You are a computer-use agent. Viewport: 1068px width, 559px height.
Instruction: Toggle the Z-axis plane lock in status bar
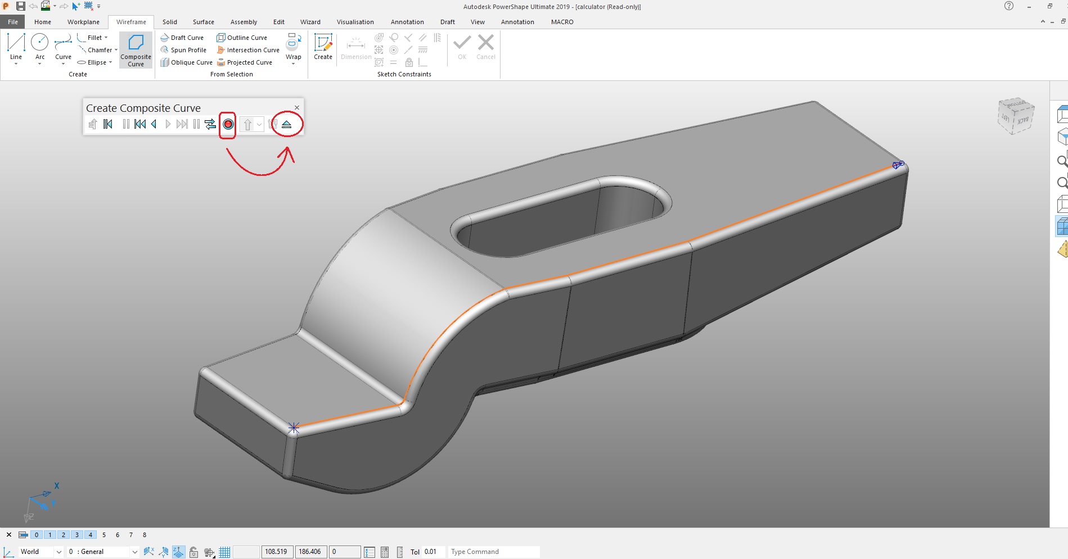click(178, 552)
